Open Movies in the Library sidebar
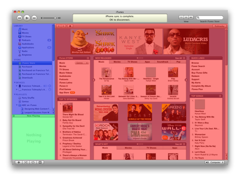This screenshot has width=240, height=180. point(25,33)
